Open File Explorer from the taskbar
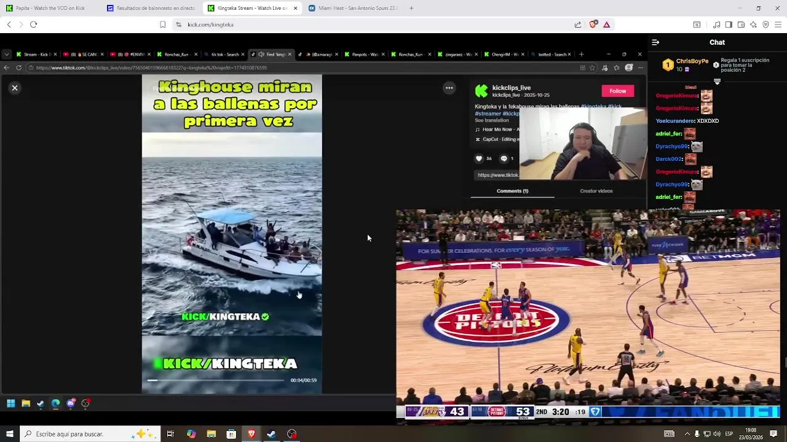787x442 pixels. click(x=212, y=434)
